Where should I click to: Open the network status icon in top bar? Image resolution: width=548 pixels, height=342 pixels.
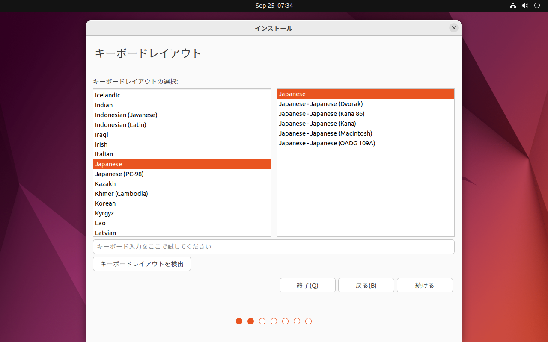513,6
